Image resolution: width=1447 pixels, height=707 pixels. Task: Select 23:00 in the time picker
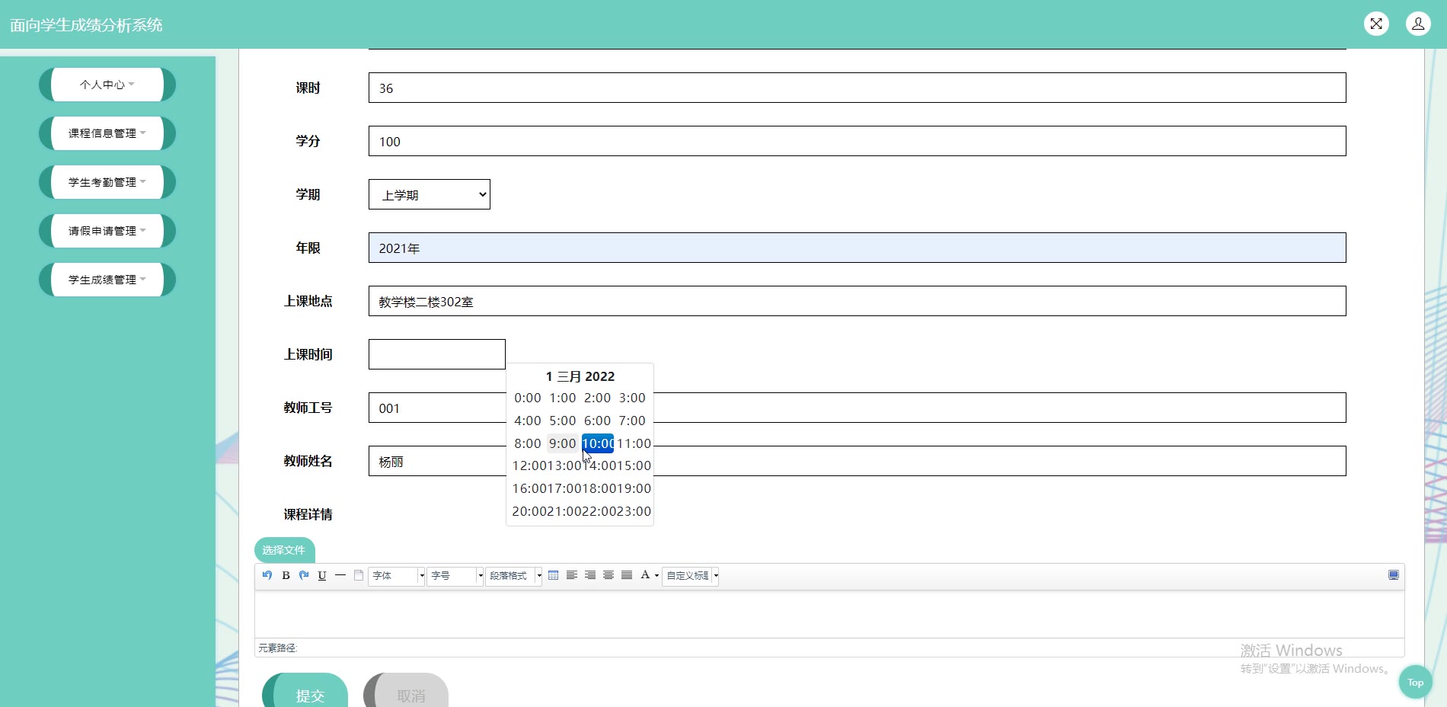[634, 511]
